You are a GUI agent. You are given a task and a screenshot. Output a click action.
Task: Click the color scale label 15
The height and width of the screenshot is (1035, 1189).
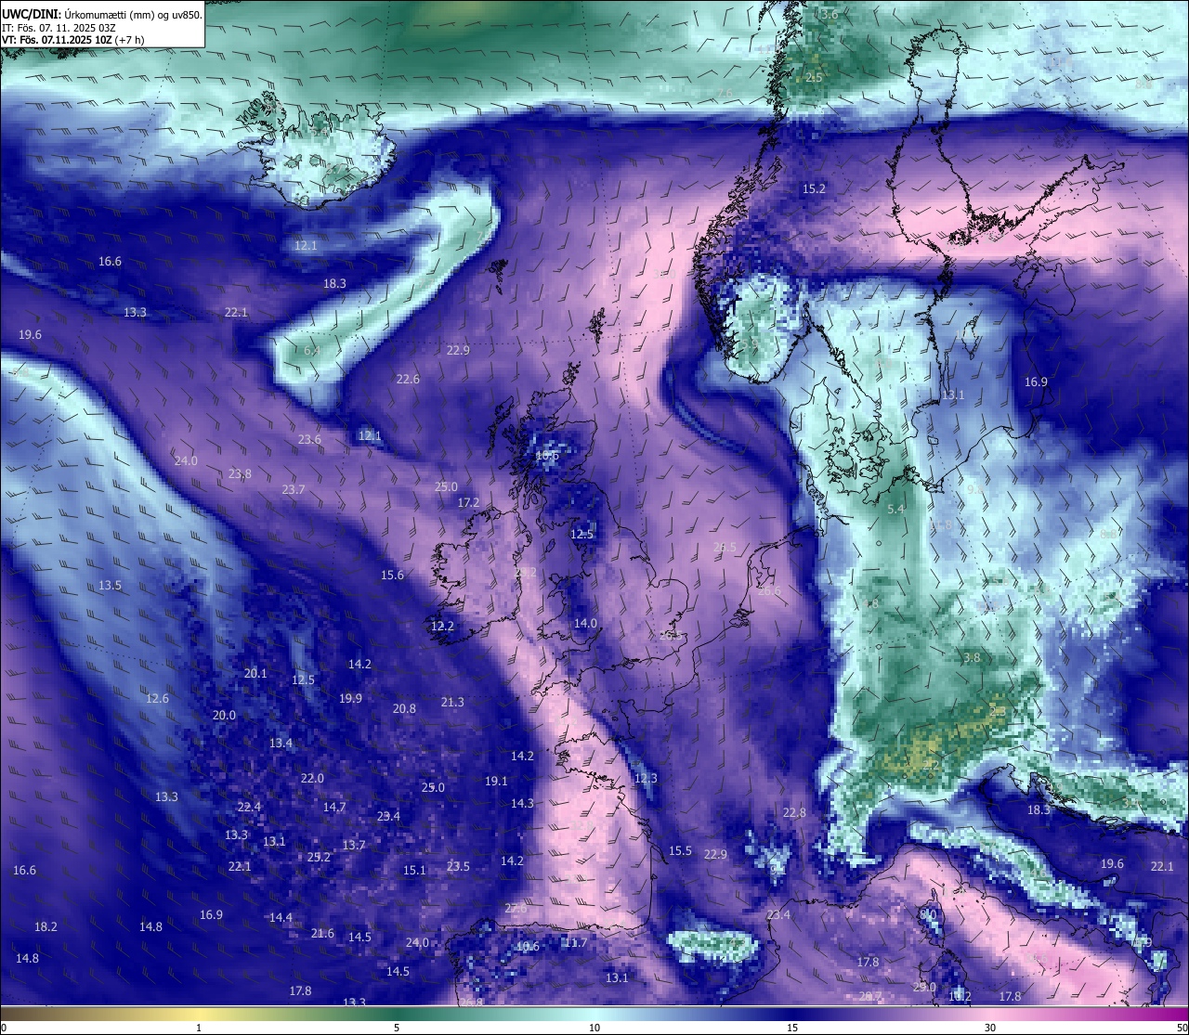coord(792,1028)
